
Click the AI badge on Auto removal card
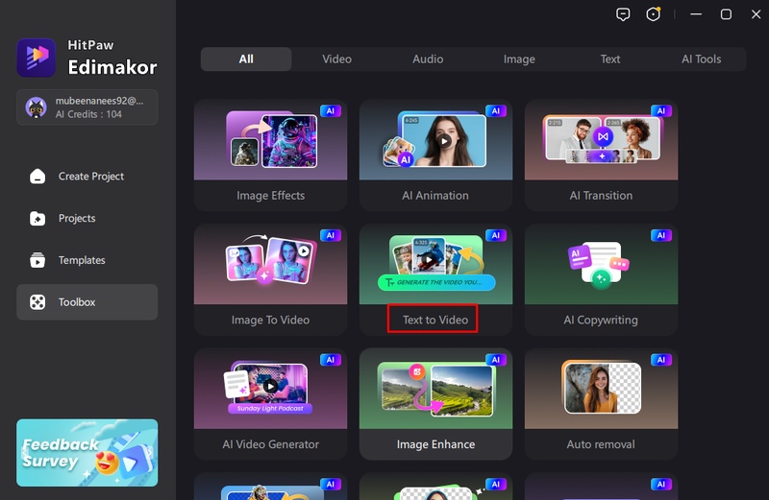point(661,360)
